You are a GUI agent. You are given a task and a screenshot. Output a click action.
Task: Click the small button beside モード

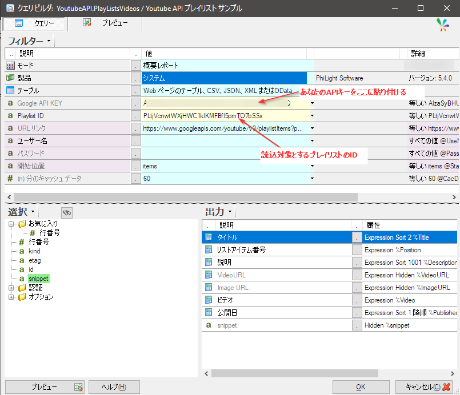135,65
